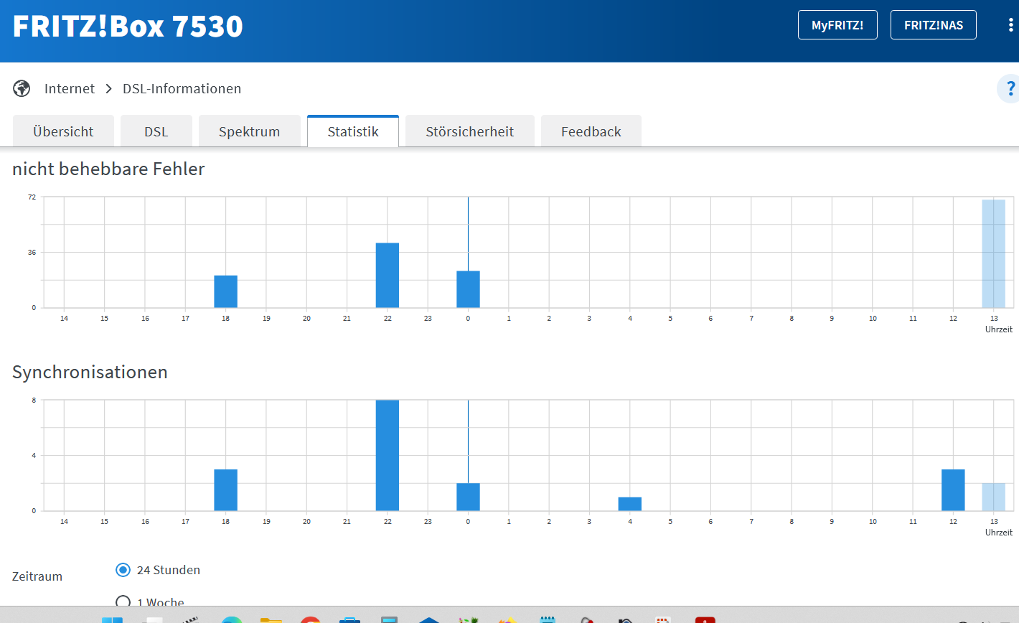Click the '36' axis value in the error chart
1019x623 pixels.
coord(32,252)
